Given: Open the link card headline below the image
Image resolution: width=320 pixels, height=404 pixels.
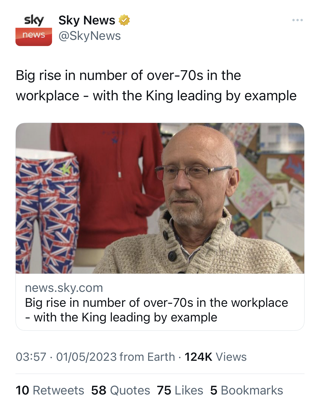Looking at the screenshot, I should pos(156,310).
